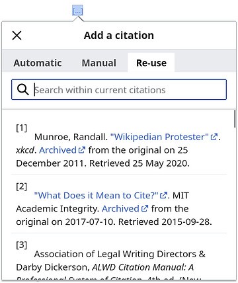Screen dimensions: 238x283
Task: Click external link icon after Wikipedian Protester
Action: click(x=214, y=137)
